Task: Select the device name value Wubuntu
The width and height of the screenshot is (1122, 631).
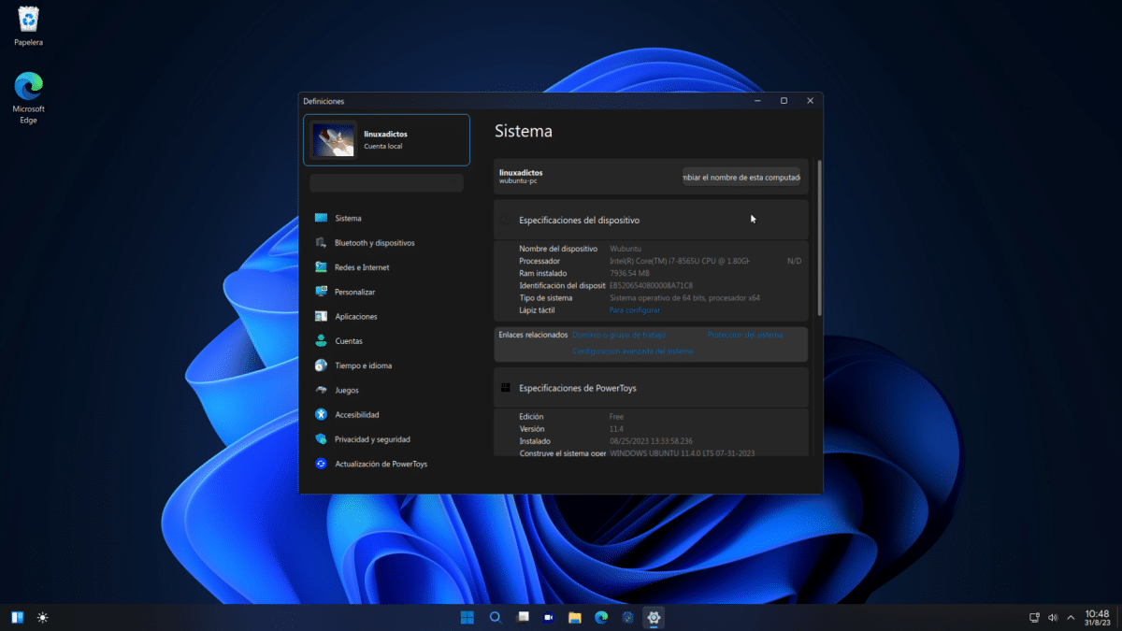Action: point(626,249)
